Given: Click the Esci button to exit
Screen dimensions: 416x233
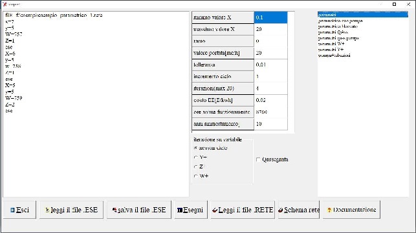Looking at the screenshot, I should point(19,210).
